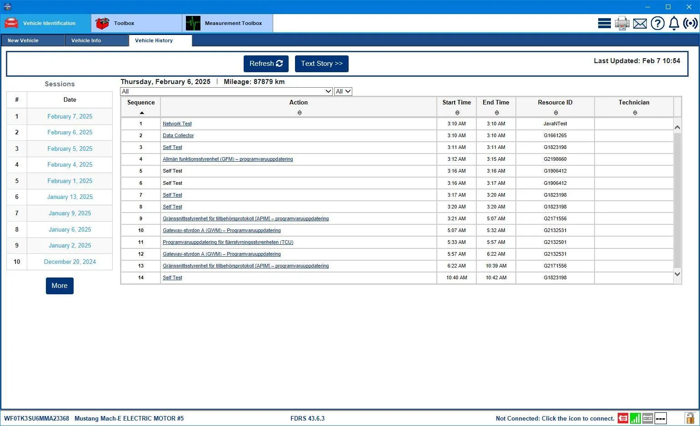This screenshot has width=700, height=426.
Task: Click the notifications bell icon
Action: click(674, 23)
